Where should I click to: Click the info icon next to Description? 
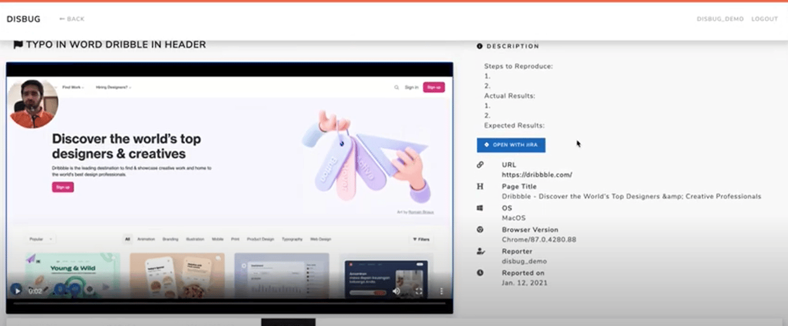click(479, 46)
